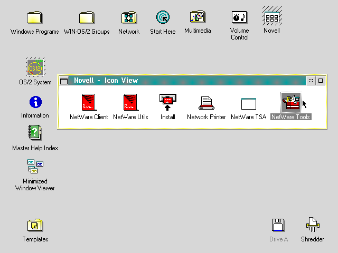Viewport: 338px width, 253px height.
Task: Click the "Shredder" label text
Action: tap(313, 239)
